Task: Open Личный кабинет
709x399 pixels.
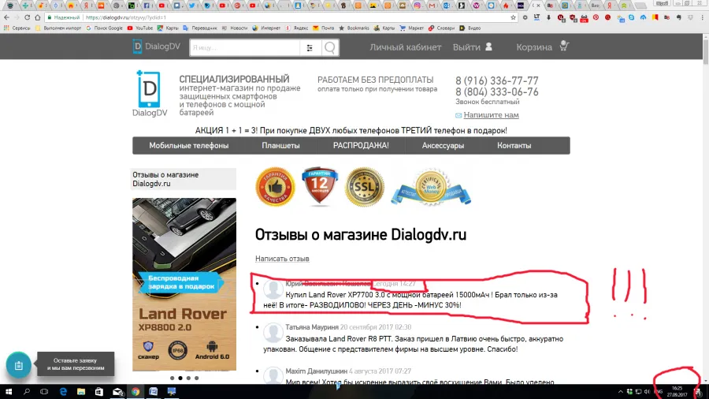Action: pyautogui.click(x=406, y=47)
